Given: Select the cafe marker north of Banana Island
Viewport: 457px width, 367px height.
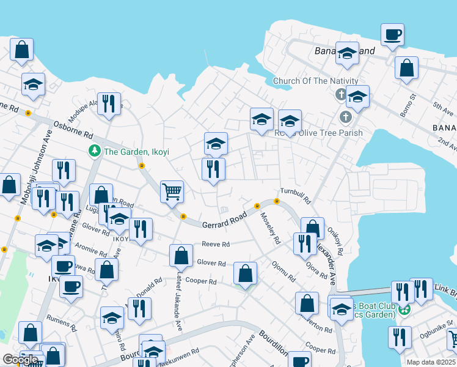Looking at the screenshot, I should coord(392,37).
